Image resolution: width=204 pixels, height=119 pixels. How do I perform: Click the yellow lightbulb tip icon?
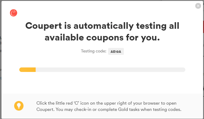19,106
